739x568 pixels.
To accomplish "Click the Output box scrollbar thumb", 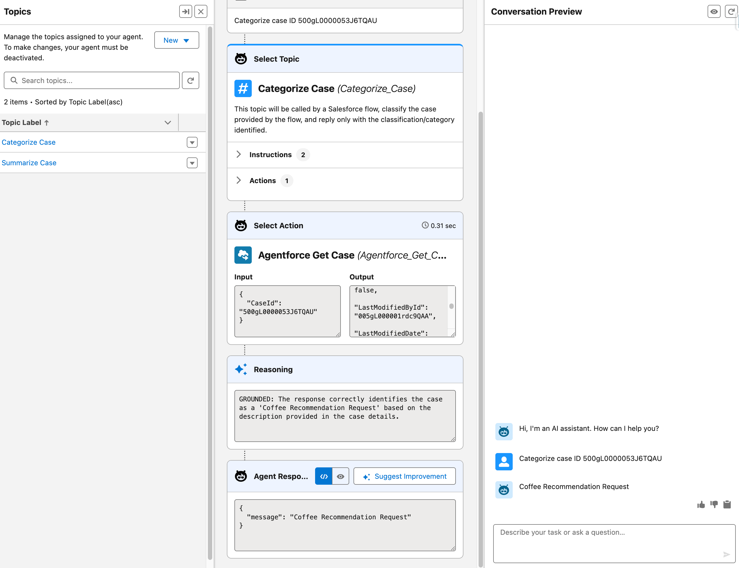I will pyautogui.click(x=452, y=306).
